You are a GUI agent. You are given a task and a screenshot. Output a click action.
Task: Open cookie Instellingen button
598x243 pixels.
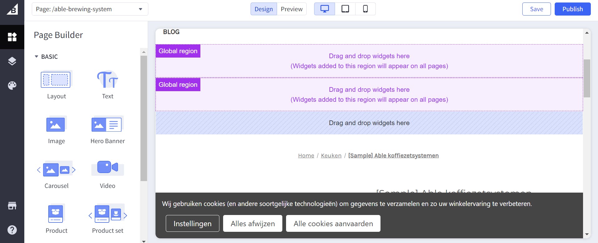click(x=193, y=223)
